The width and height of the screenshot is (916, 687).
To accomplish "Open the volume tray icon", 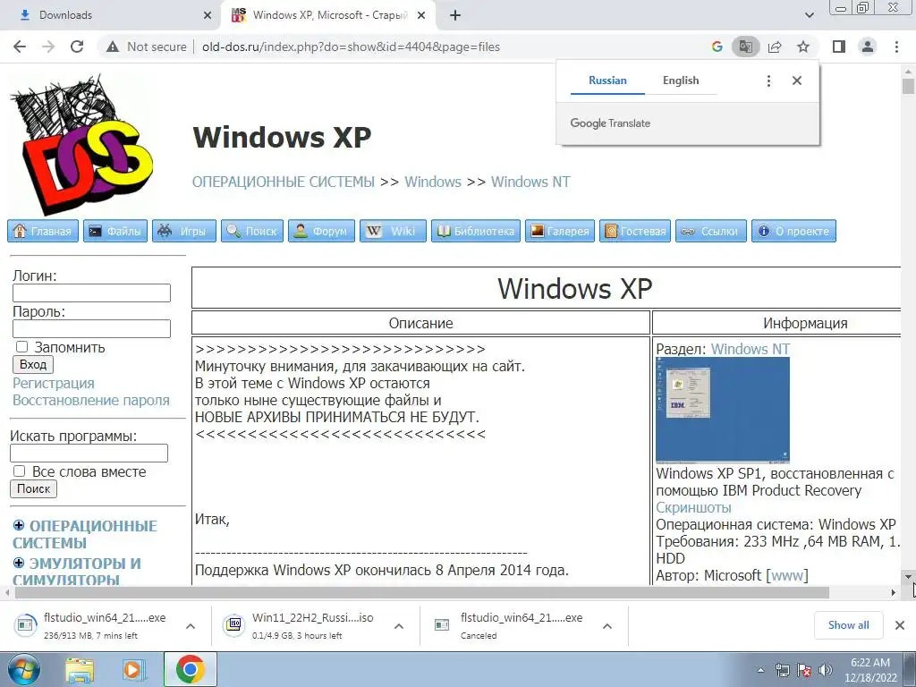I will click(826, 670).
